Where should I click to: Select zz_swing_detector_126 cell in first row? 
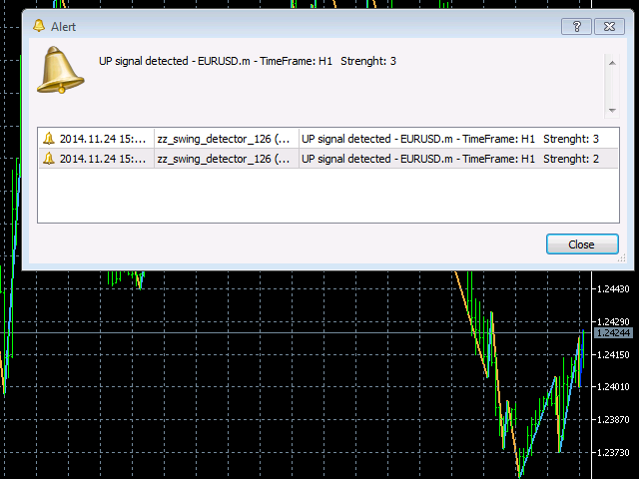225,139
